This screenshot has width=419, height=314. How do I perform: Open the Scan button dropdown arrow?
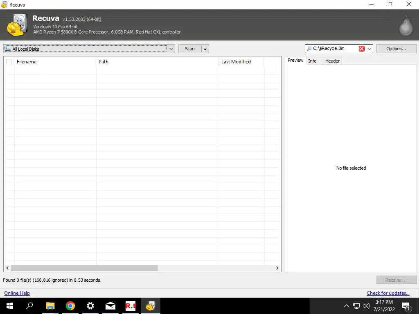(x=205, y=49)
